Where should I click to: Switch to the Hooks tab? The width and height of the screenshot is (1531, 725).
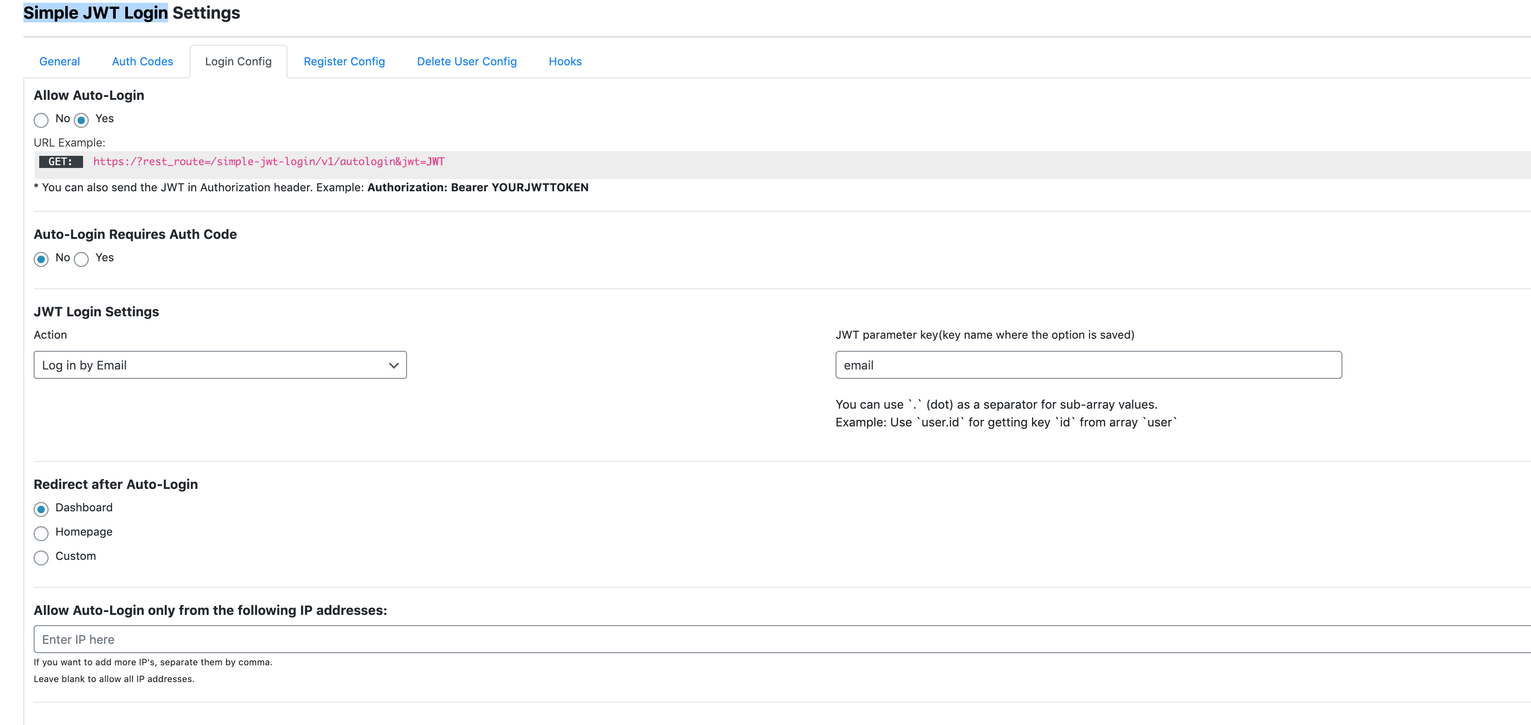(x=565, y=61)
